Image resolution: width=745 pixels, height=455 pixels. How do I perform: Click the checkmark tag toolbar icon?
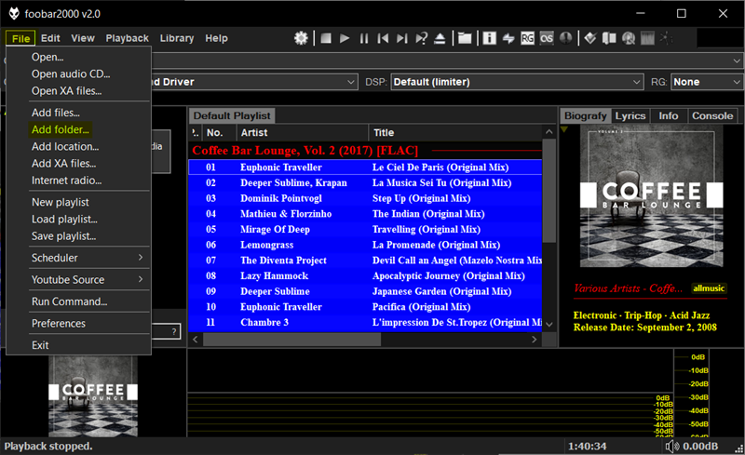pos(590,38)
